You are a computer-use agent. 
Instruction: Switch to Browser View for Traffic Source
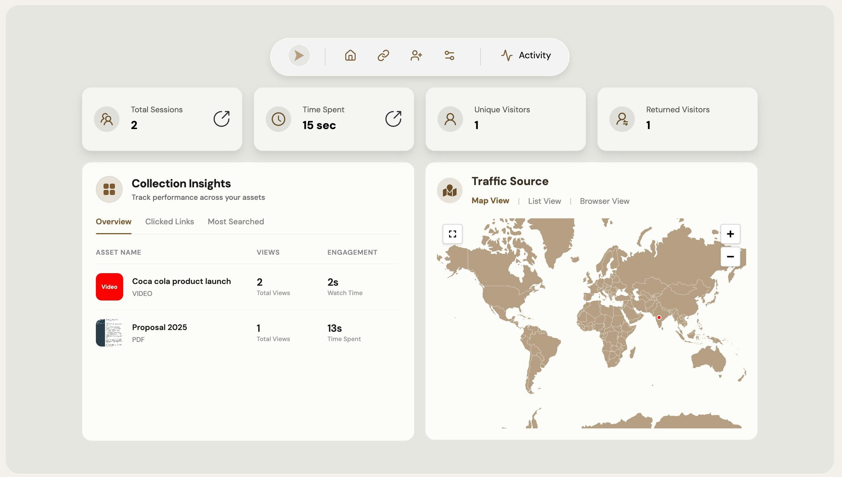604,201
